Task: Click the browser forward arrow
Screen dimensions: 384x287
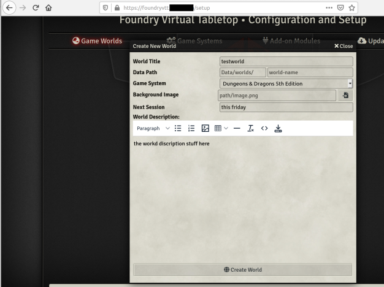Action: point(23,8)
